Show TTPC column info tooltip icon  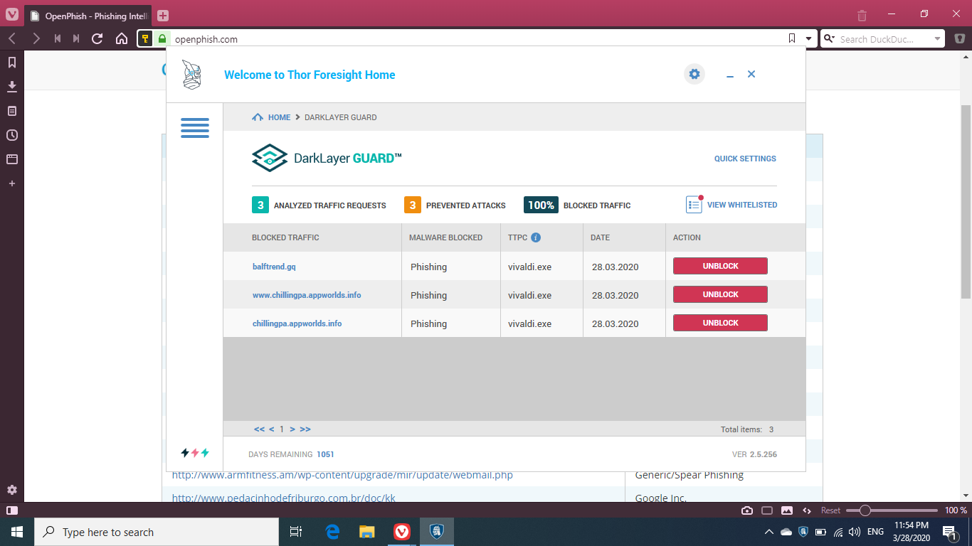coord(536,237)
